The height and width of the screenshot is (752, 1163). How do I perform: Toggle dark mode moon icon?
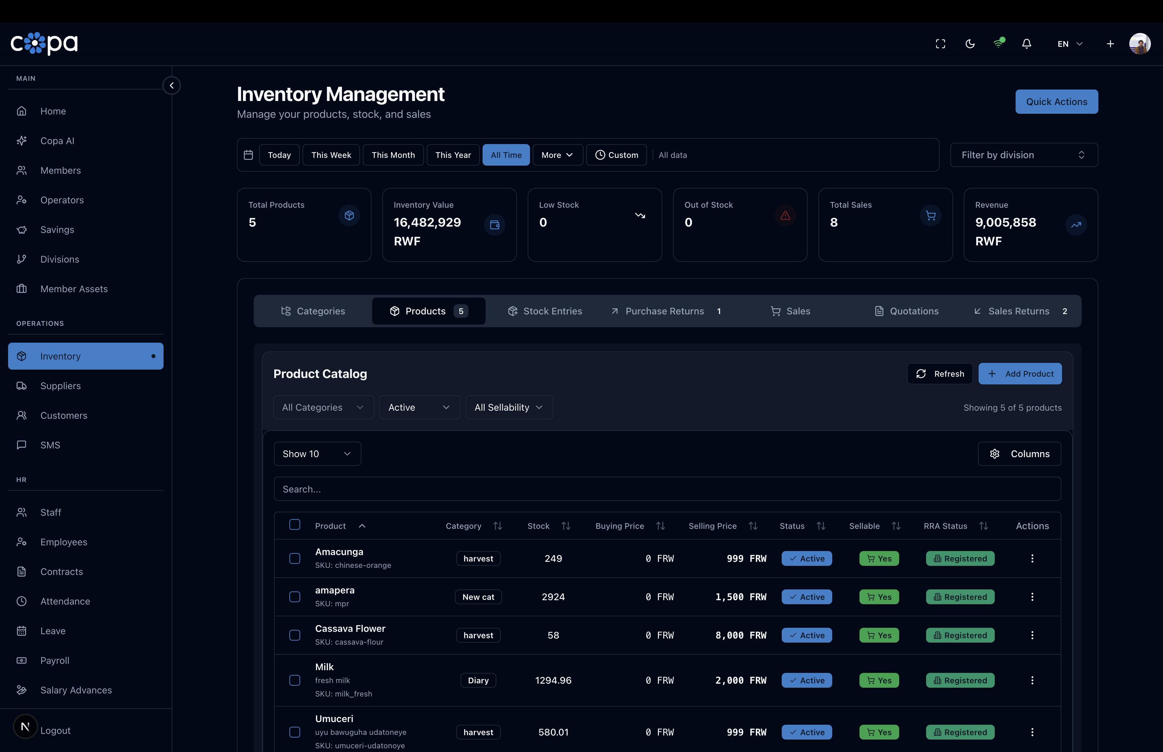(x=970, y=44)
